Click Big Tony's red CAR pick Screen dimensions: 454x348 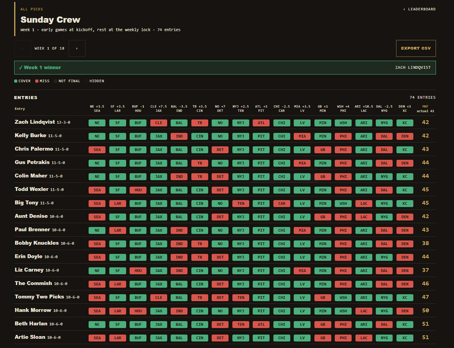pyautogui.click(x=282, y=203)
